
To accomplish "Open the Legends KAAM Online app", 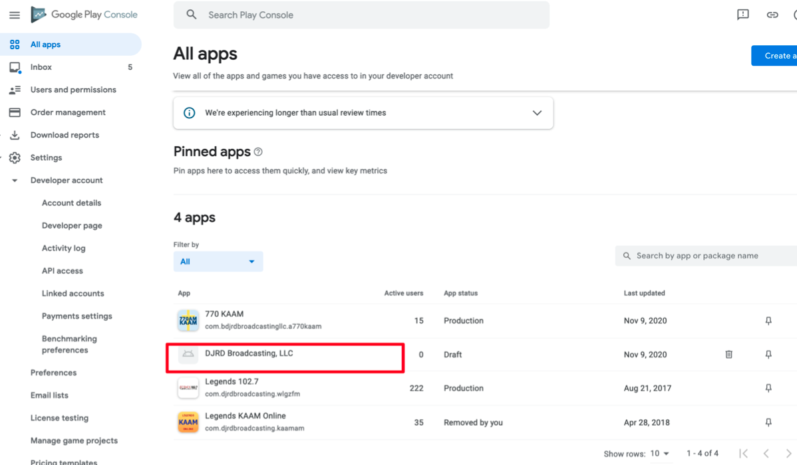I will point(245,416).
